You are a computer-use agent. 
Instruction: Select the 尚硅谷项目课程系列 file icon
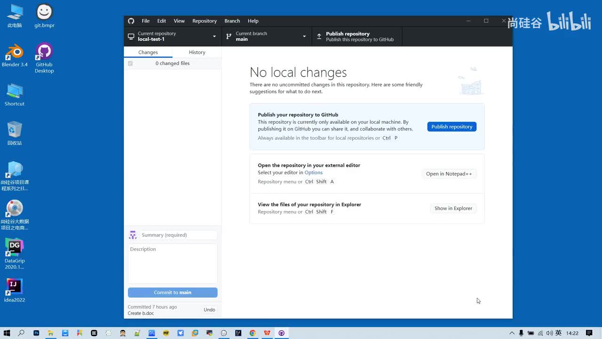15,176
